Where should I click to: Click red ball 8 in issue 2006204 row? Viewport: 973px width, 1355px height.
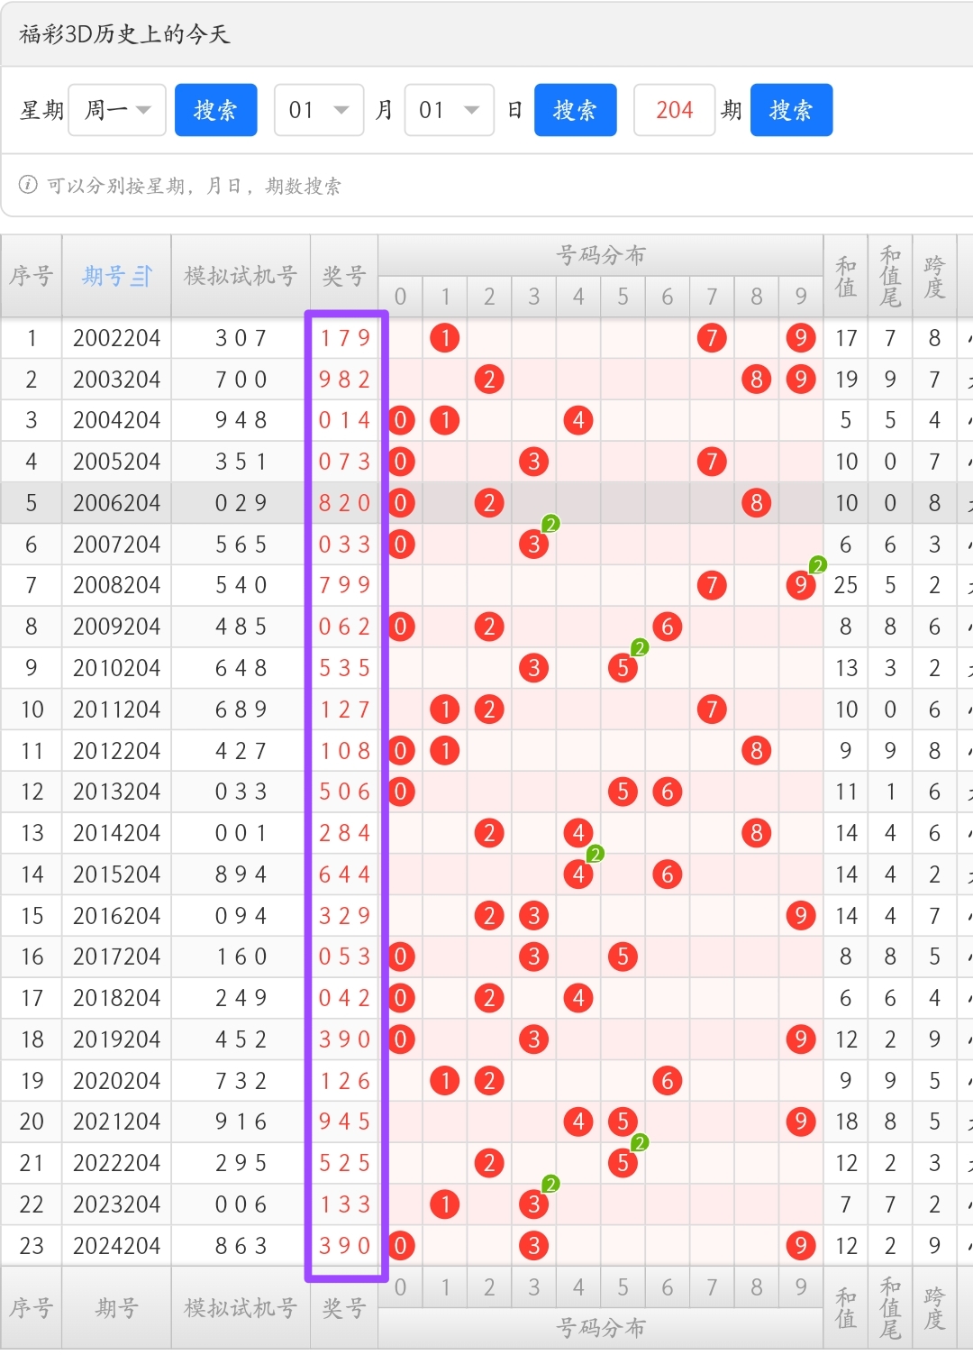click(757, 503)
